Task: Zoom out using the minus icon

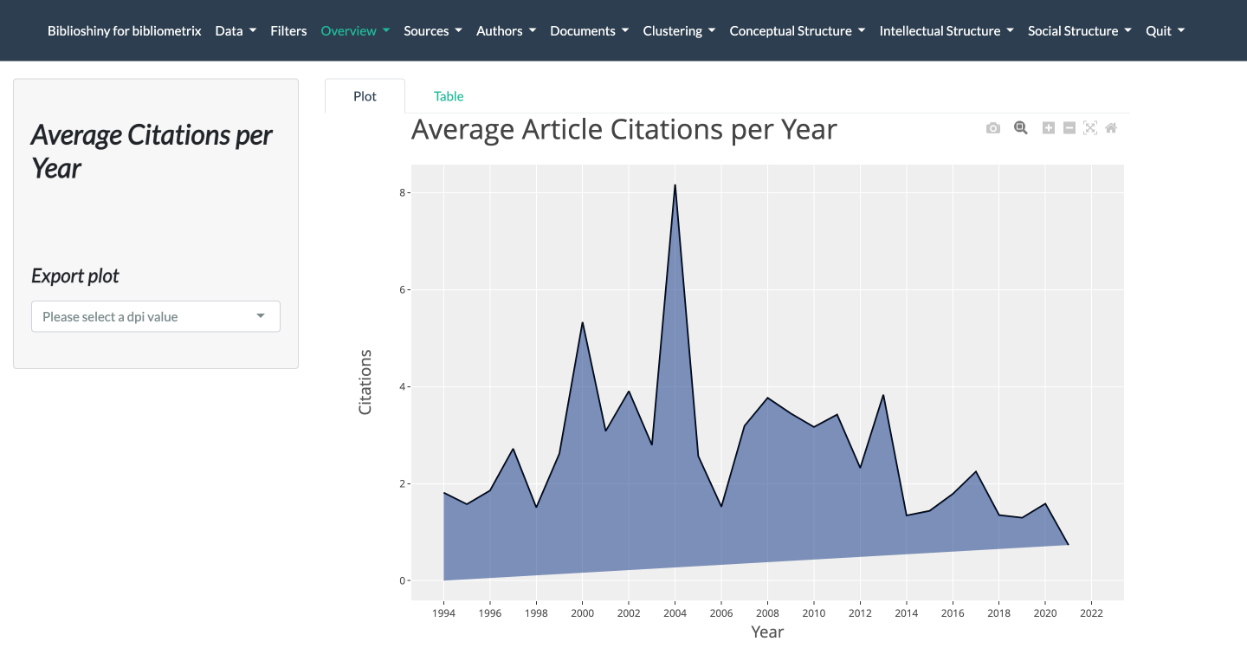Action: 1069,128
